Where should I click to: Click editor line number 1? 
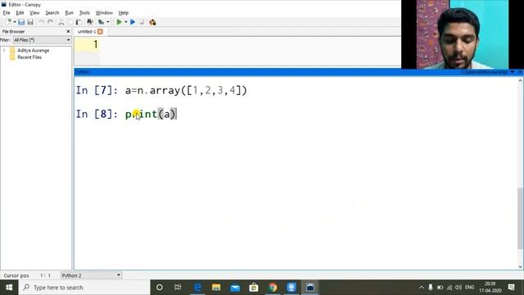(x=96, y=44)
